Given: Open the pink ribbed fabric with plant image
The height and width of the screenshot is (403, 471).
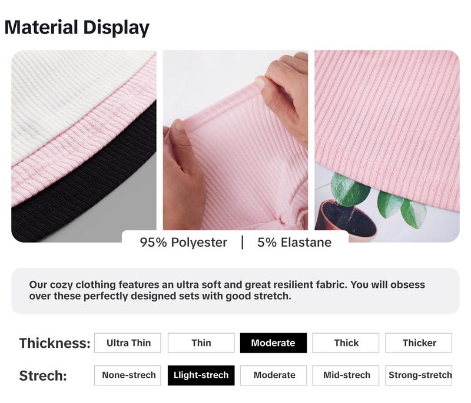Looking at the screenshot, I should point(387,146).
